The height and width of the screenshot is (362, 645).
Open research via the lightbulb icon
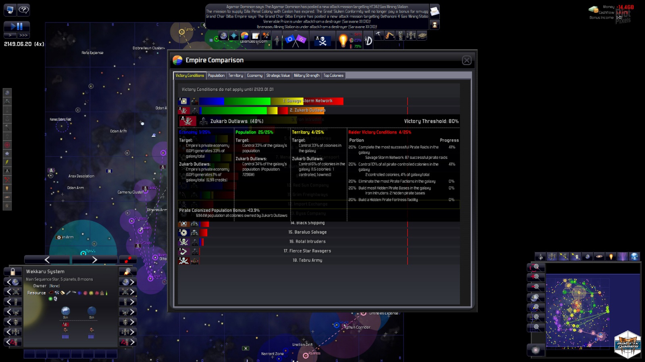point(343,41)
